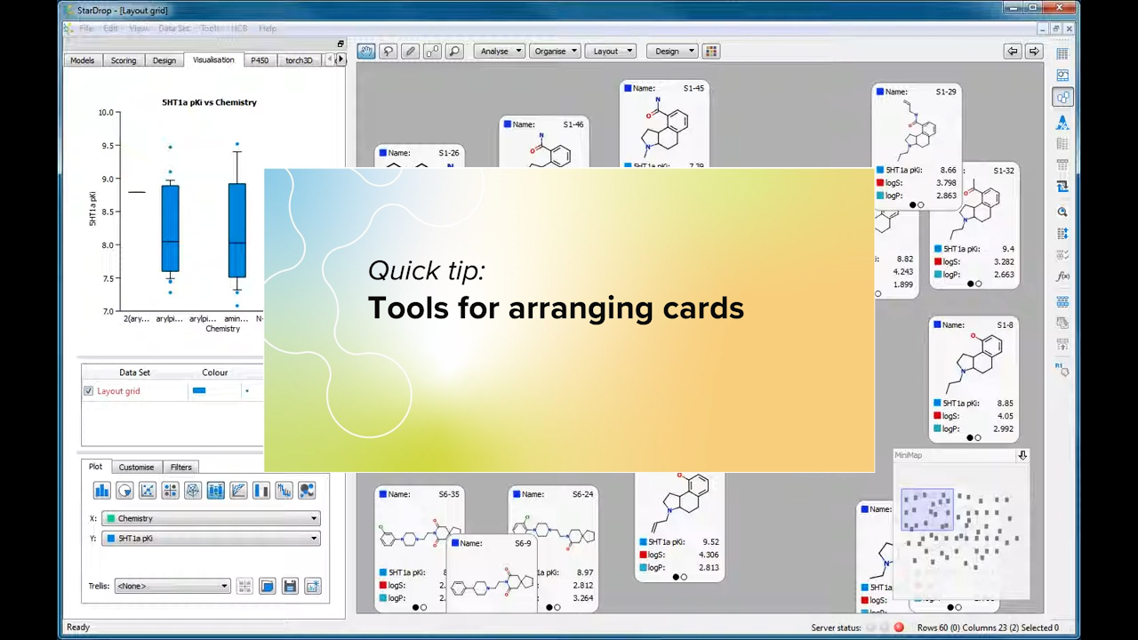This screenshot has height=640, width=1138.
Task: Activate the magnifier zoom tool
Action: click(454, 52)
